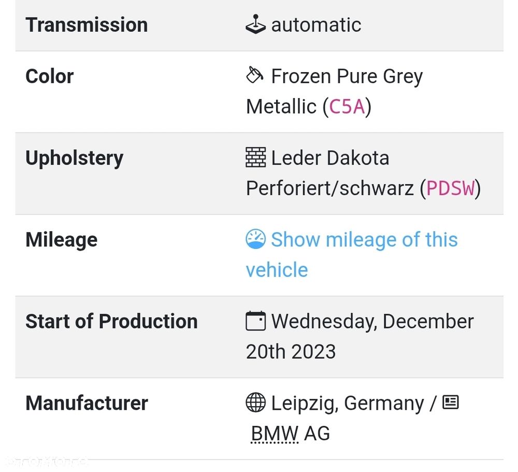Click the Frozen Pure Grey Metallic text

334,91
